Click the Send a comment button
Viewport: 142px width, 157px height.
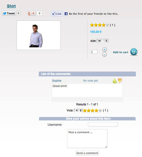[x=87, y=153]
